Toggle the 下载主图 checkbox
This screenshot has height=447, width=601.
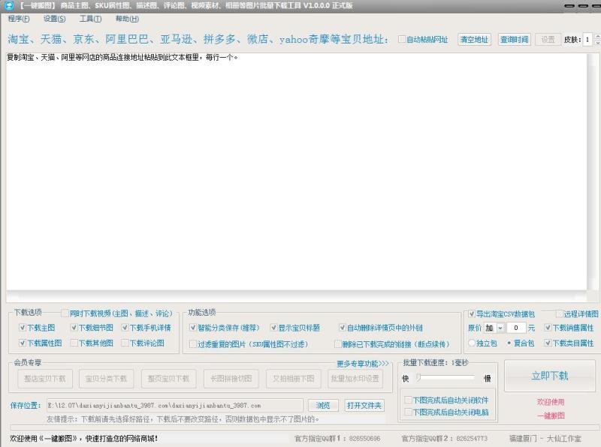click(23, 328)
